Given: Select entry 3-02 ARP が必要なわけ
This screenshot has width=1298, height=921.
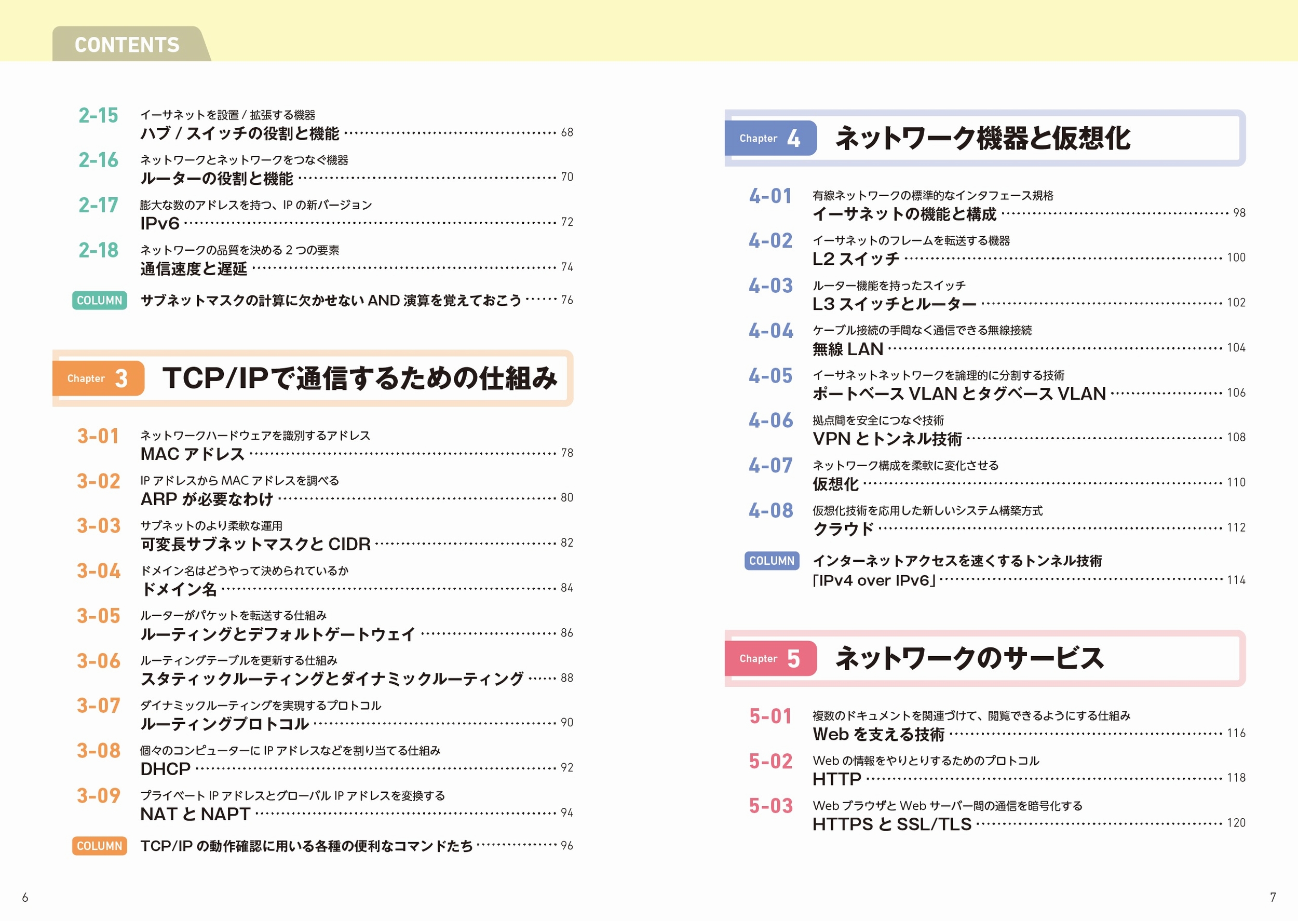Looking at the screenshot, I should 326,490.
